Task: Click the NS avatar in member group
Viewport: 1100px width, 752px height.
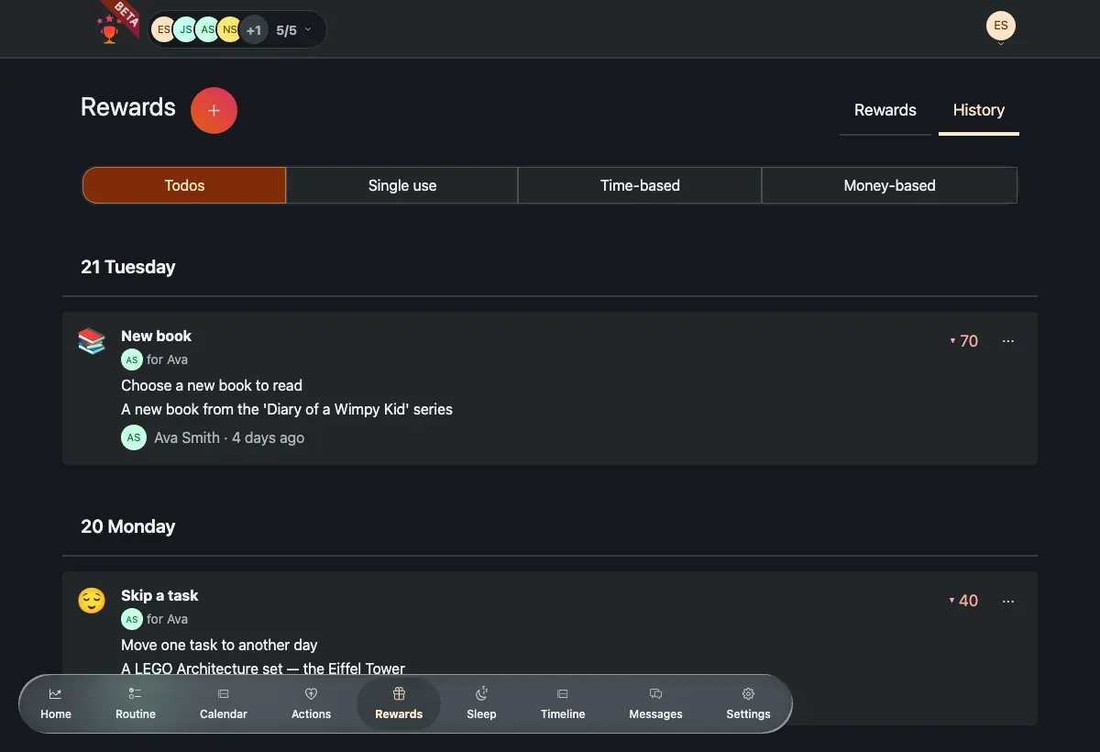Action: coord(229,30)
